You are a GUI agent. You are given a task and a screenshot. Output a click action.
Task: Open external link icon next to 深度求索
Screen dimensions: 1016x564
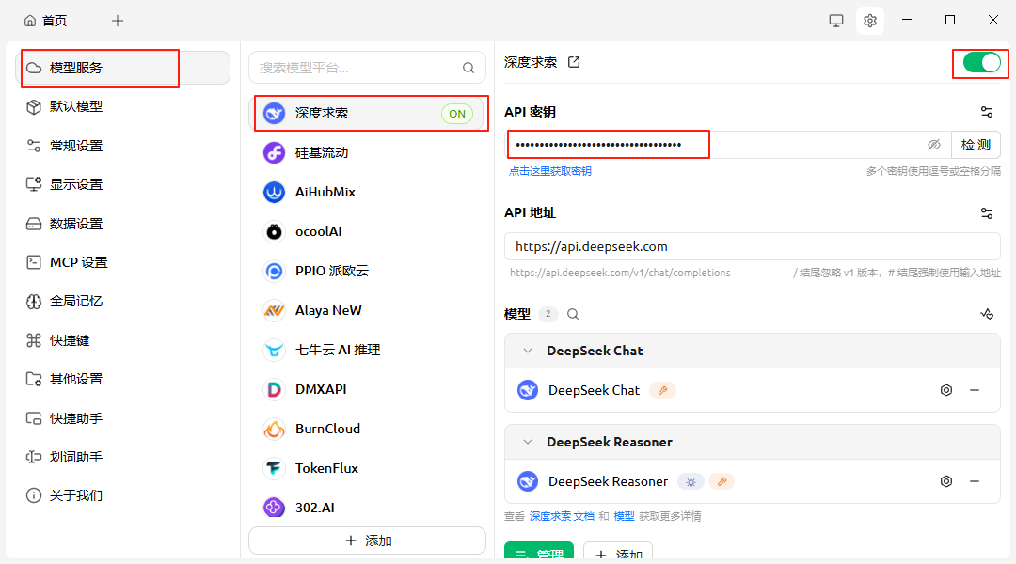point(574,62)
